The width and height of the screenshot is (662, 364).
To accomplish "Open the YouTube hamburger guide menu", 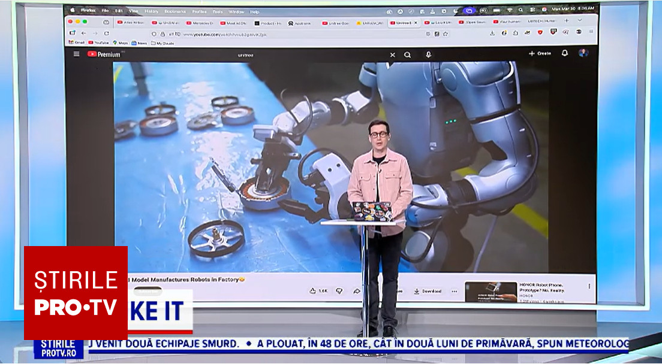I will click(x=76, y=54).
